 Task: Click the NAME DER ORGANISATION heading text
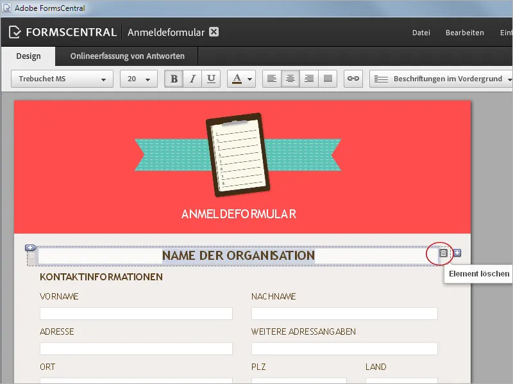point(239,255)
